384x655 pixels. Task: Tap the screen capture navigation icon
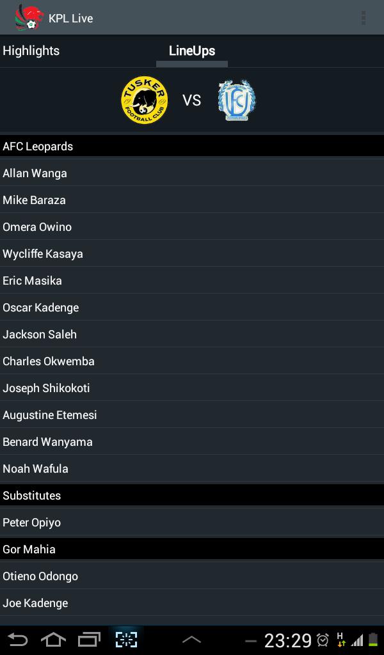(125, 639)
